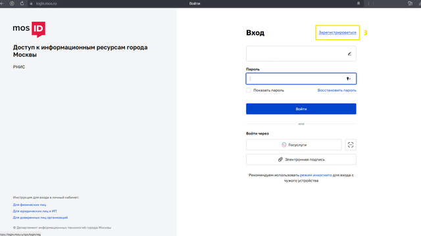The height and width of the screenshot is (236, 421).
Task: Click the site lock security icon
Action: [31, 3]
